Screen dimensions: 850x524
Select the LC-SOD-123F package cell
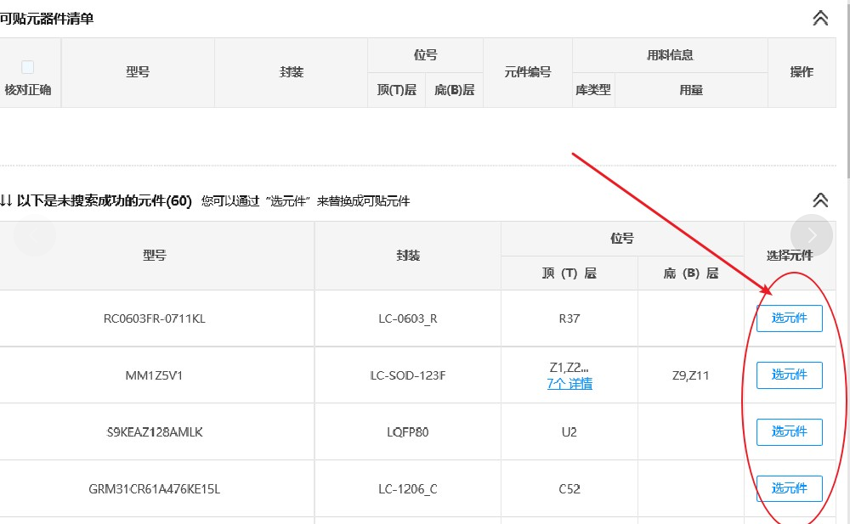coord(408,375)
